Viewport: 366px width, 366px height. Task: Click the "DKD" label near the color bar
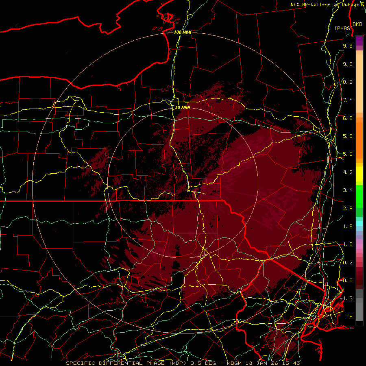pyautogui.click(x=357, y=24)
